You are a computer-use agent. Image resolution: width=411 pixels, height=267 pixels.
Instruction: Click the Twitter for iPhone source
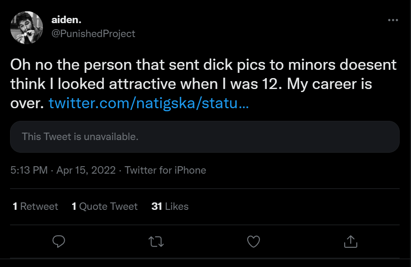[x=165, y=170]
